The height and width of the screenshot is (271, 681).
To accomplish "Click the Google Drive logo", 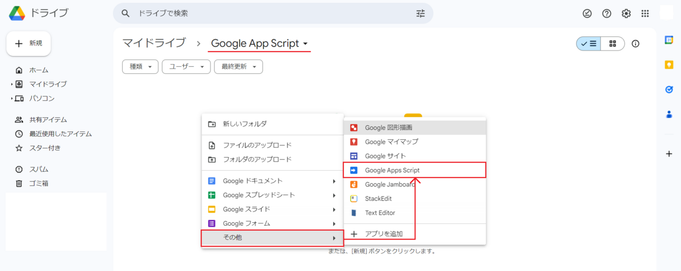I will pos(16,13).
